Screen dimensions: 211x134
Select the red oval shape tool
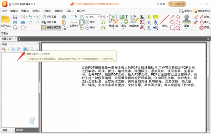(172, 22)
